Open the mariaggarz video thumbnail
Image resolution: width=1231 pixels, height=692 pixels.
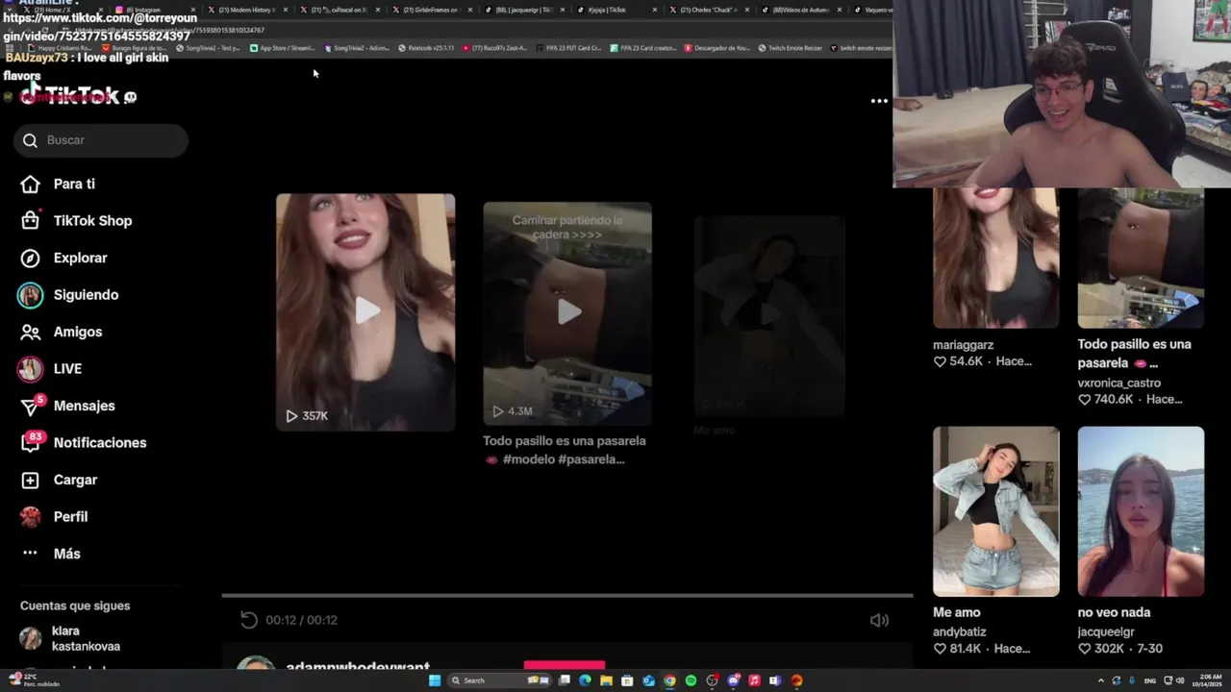click(995, 258)
